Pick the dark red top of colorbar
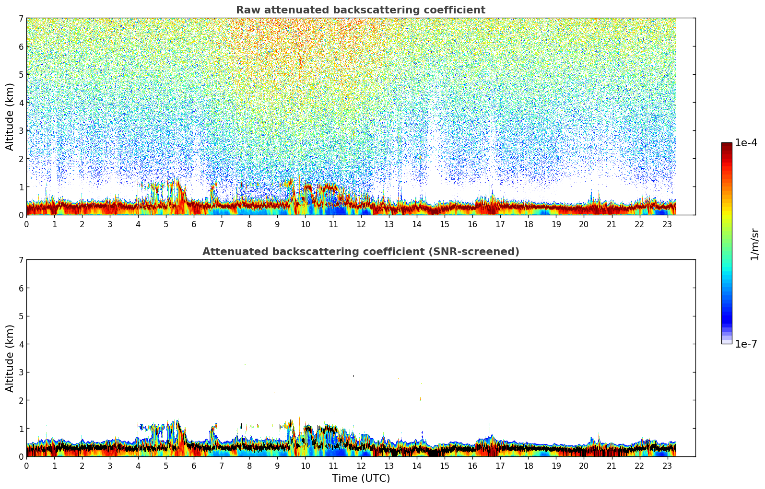The height and width of the screenshot is (489, 765). (x=727, y=145)
